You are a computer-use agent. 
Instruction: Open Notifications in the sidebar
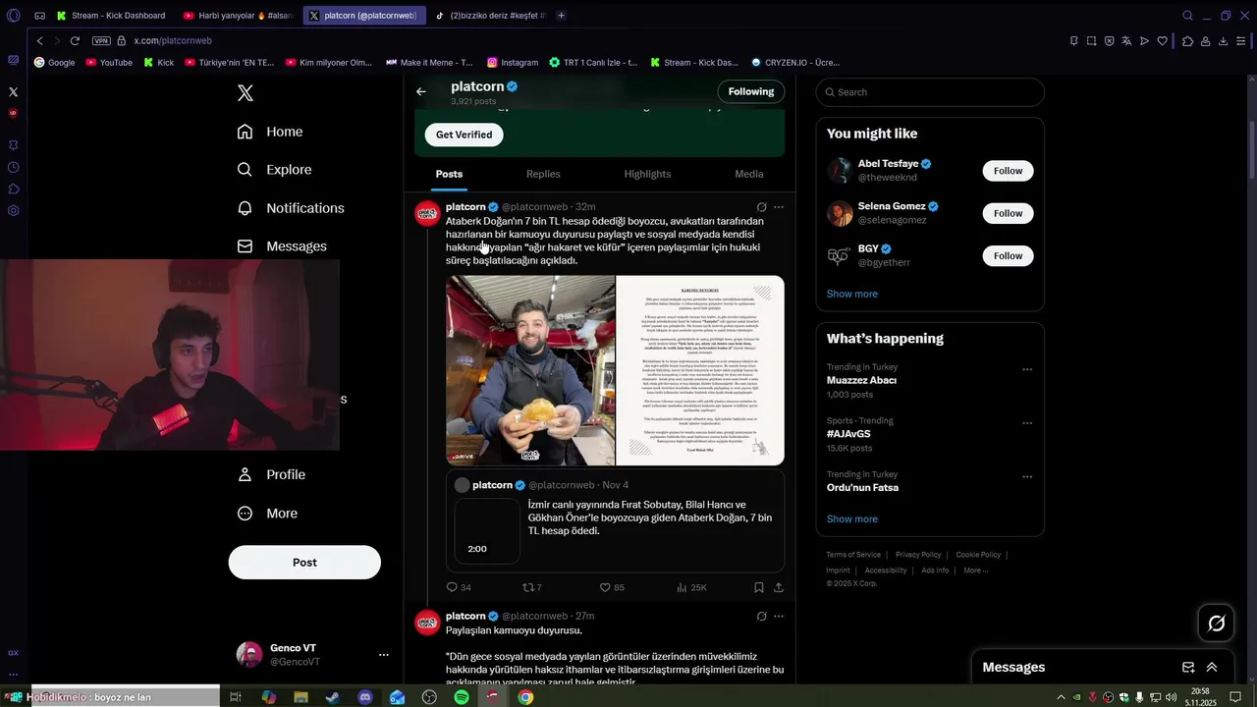pos(291,208)
